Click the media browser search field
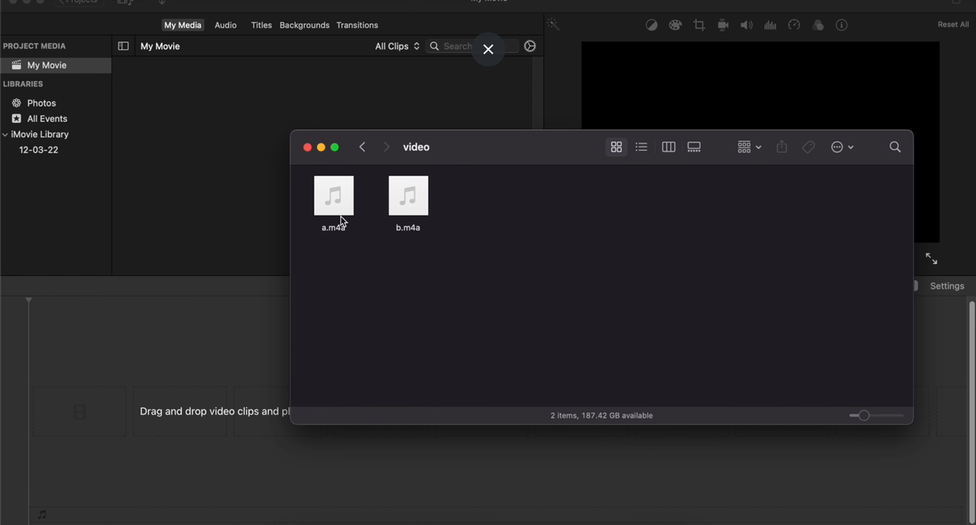The width and height of the screenshot is (976, 525). [473, 46]
